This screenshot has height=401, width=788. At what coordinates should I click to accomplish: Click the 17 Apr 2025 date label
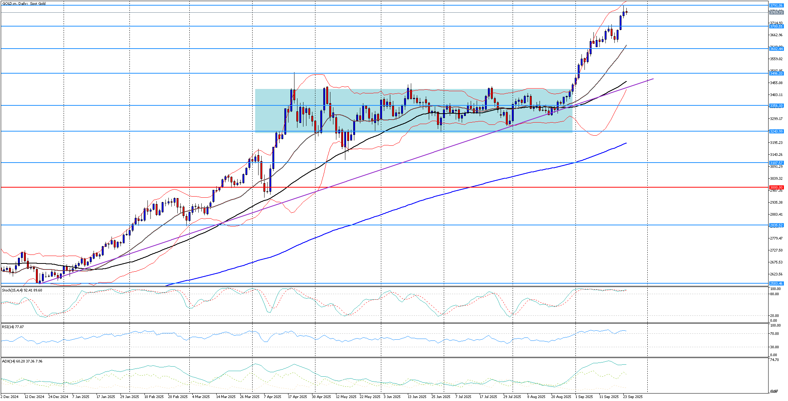click(x=297, y=397)
